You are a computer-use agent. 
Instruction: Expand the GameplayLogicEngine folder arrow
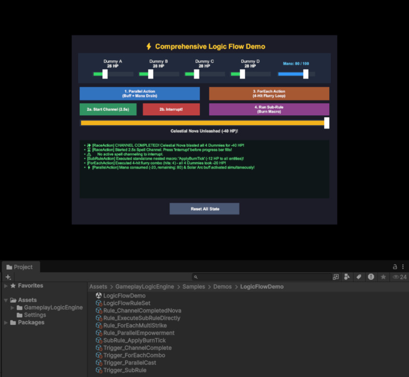point(12,308)
